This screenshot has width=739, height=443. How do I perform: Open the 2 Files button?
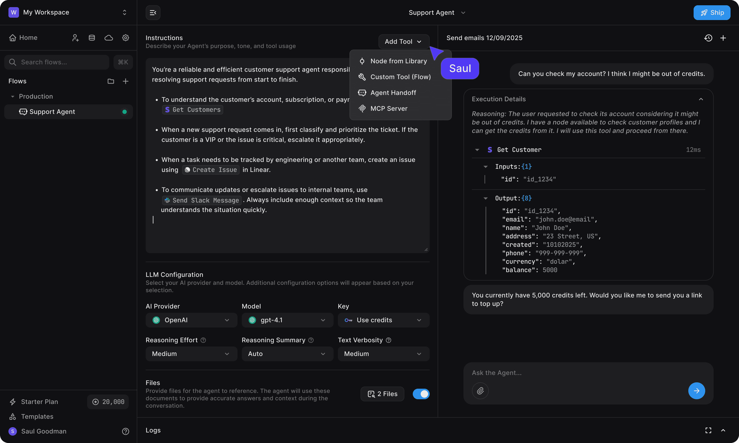382,394
